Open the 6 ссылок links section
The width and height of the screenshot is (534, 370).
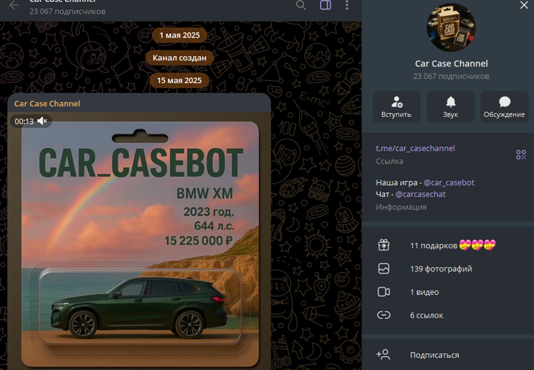pyautogui.click(x=448, y=315)
